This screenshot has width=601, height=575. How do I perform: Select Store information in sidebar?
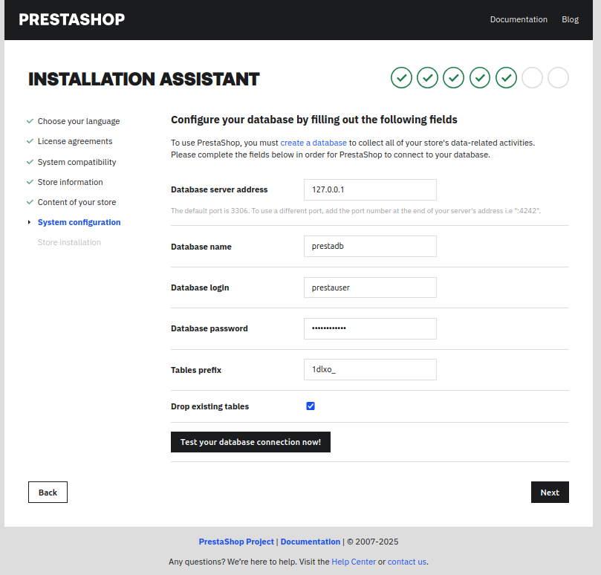tap(71, 182)
